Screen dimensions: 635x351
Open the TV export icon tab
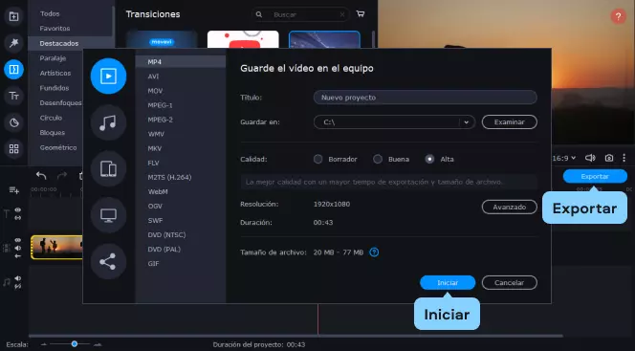108,215
